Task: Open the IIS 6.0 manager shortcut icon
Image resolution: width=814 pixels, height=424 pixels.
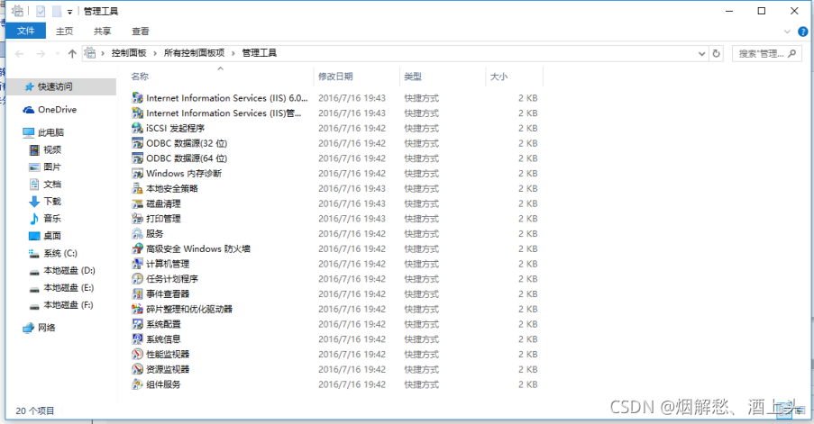Action: pyautogui.click(x=138, y=98)
